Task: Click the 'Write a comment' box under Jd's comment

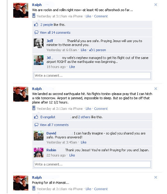Action: (92, 75)
